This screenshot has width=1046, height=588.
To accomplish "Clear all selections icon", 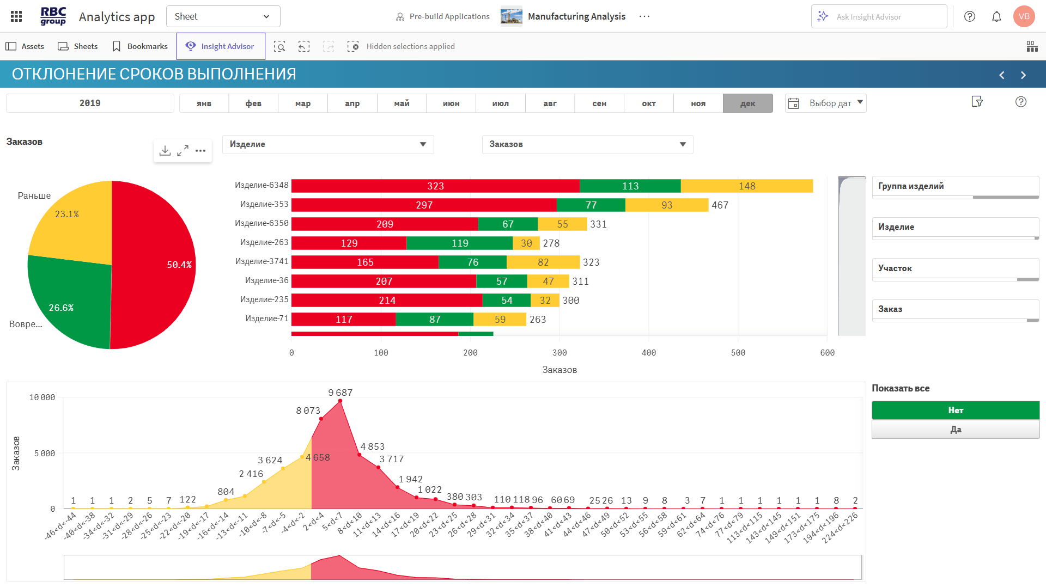I will pos(353,46).
